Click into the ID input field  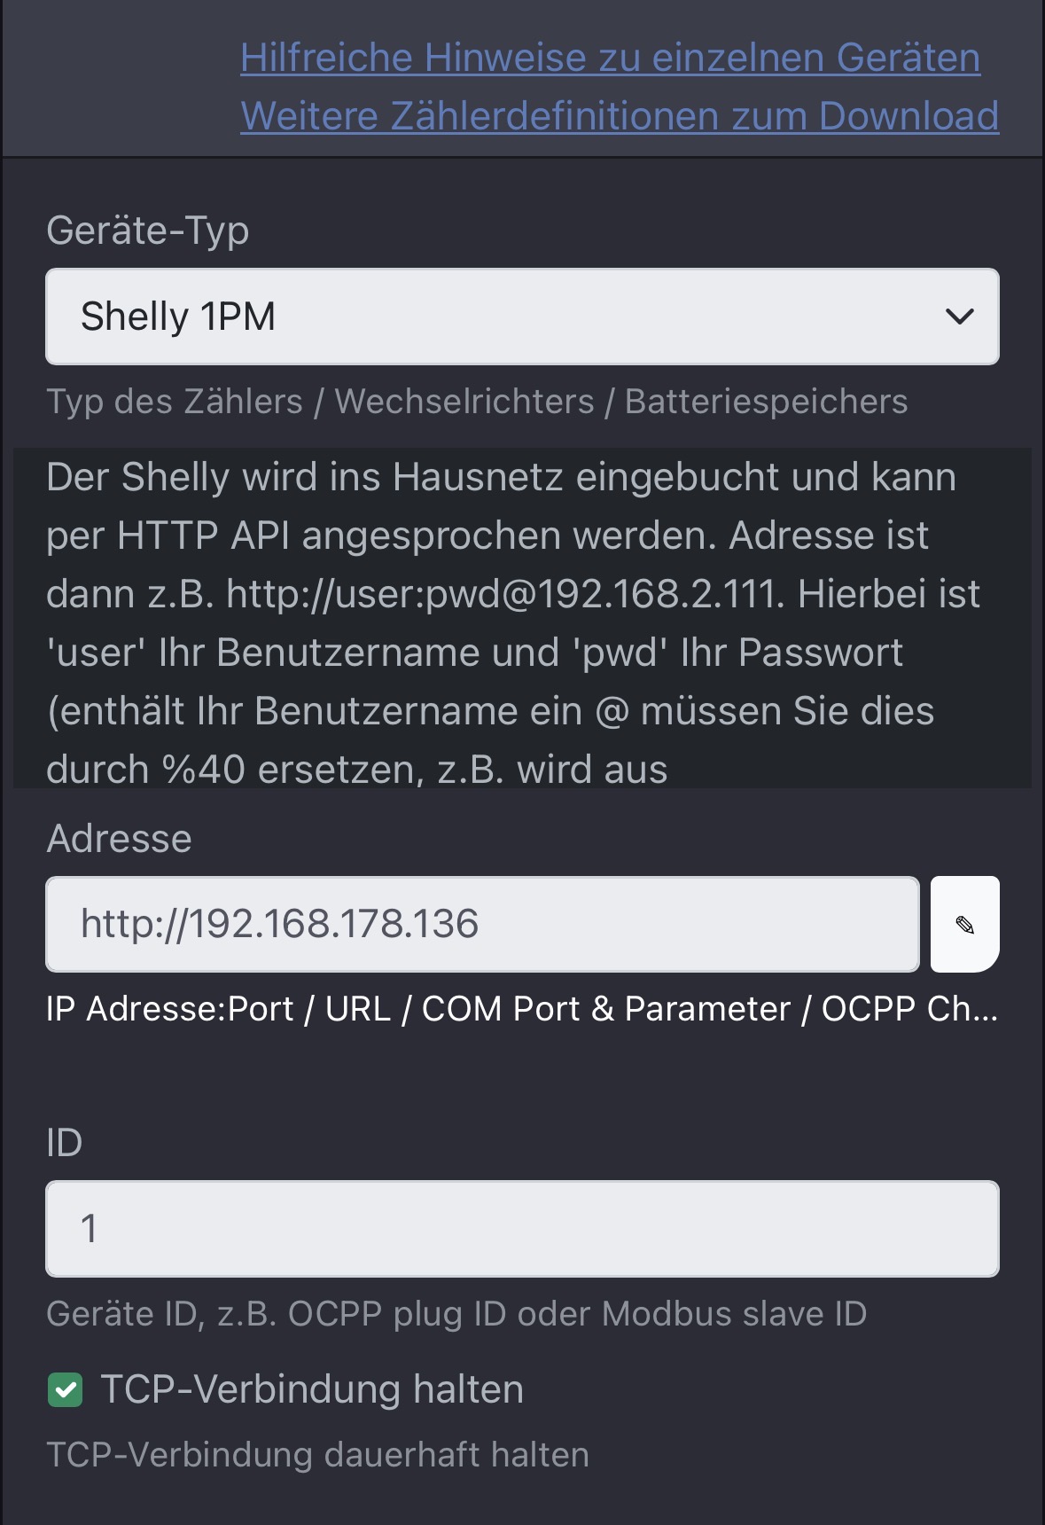point(521,1229)
